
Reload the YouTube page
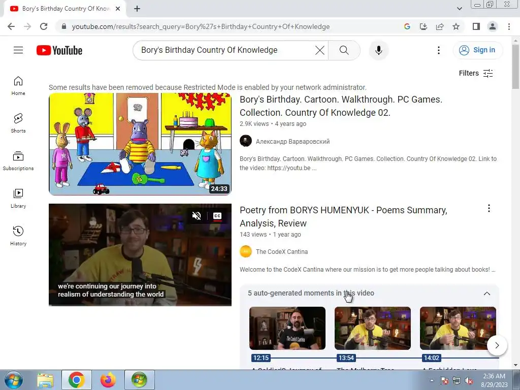[44, 26]
